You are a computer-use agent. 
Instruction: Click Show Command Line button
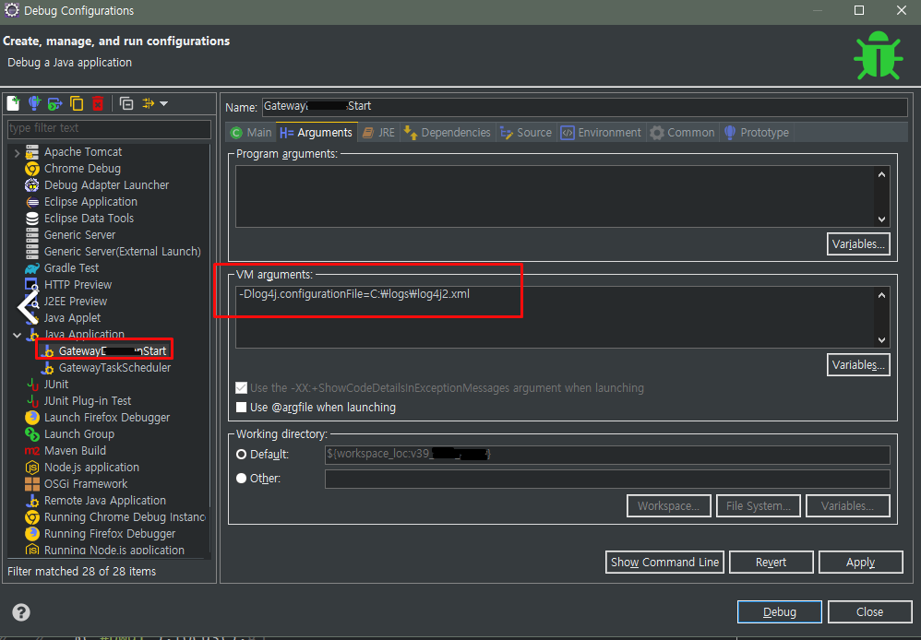(x=664, y=562)
